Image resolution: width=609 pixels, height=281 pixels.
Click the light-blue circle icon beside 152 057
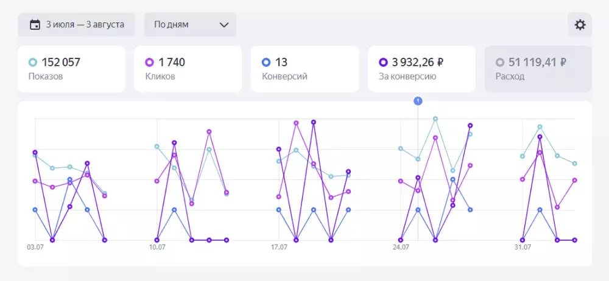pos(33,62)
